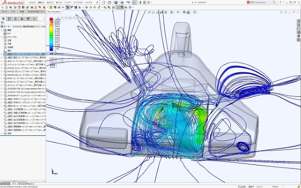Click the Save floppy-disk icon
This screenshot has height=188, width=301.
click(116, 3)
